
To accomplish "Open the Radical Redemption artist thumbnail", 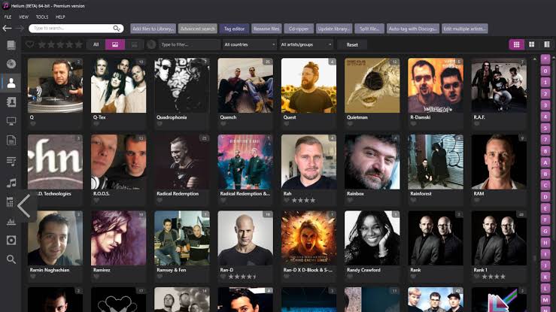I will coord(182,162).
